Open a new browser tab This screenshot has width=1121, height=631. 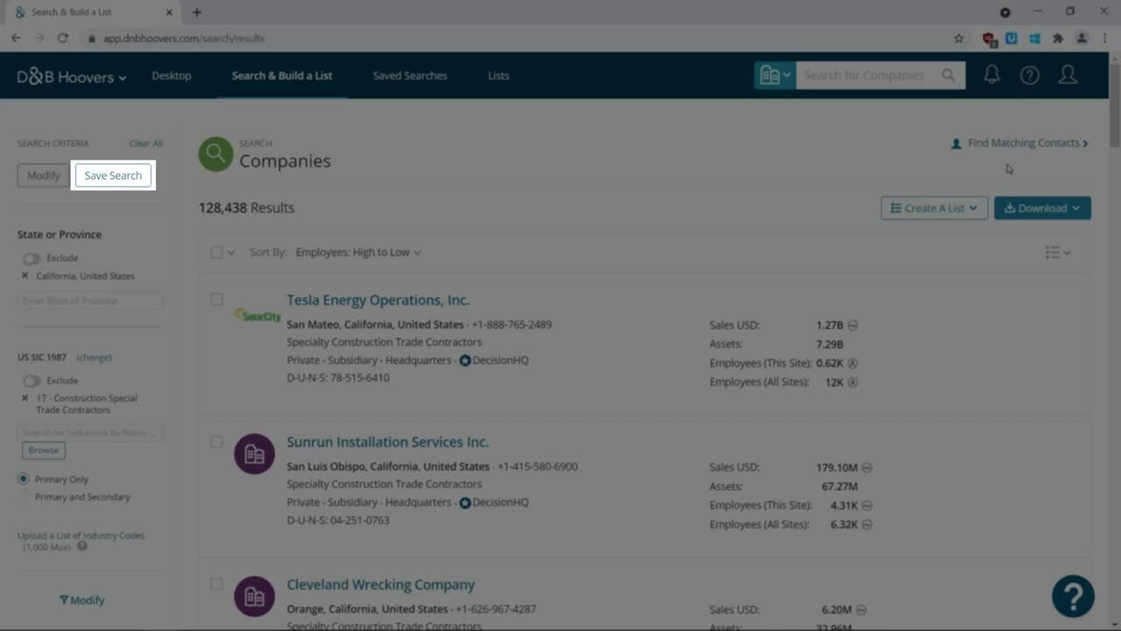197,12
